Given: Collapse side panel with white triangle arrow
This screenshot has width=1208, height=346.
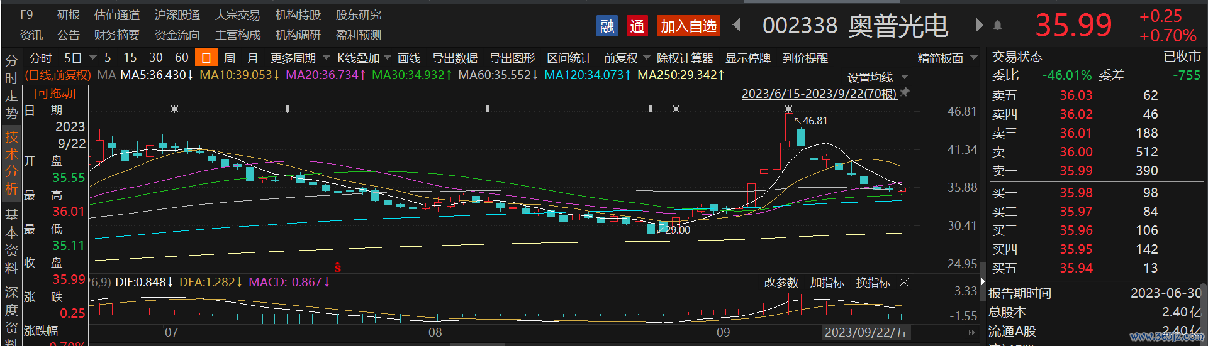Looking at the screenshot, I should (x=982, y=281).
